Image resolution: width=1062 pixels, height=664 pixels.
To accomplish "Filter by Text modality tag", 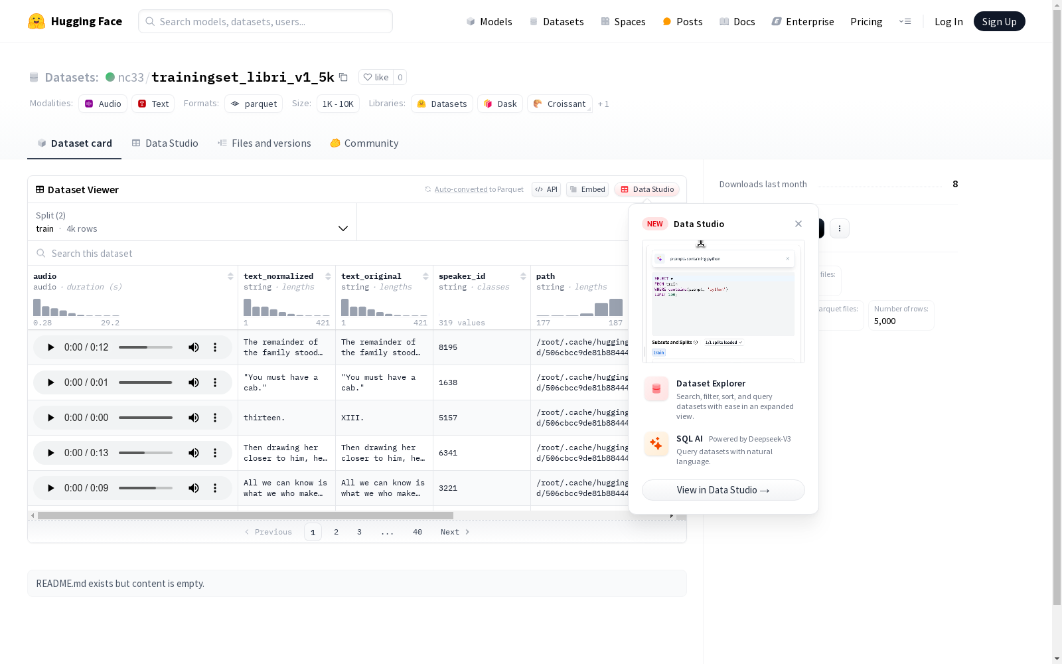I will (x=153, y=104).
